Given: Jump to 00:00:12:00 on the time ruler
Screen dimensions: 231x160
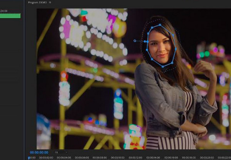Looking at the screenshot, I should [x=136, y=158].
